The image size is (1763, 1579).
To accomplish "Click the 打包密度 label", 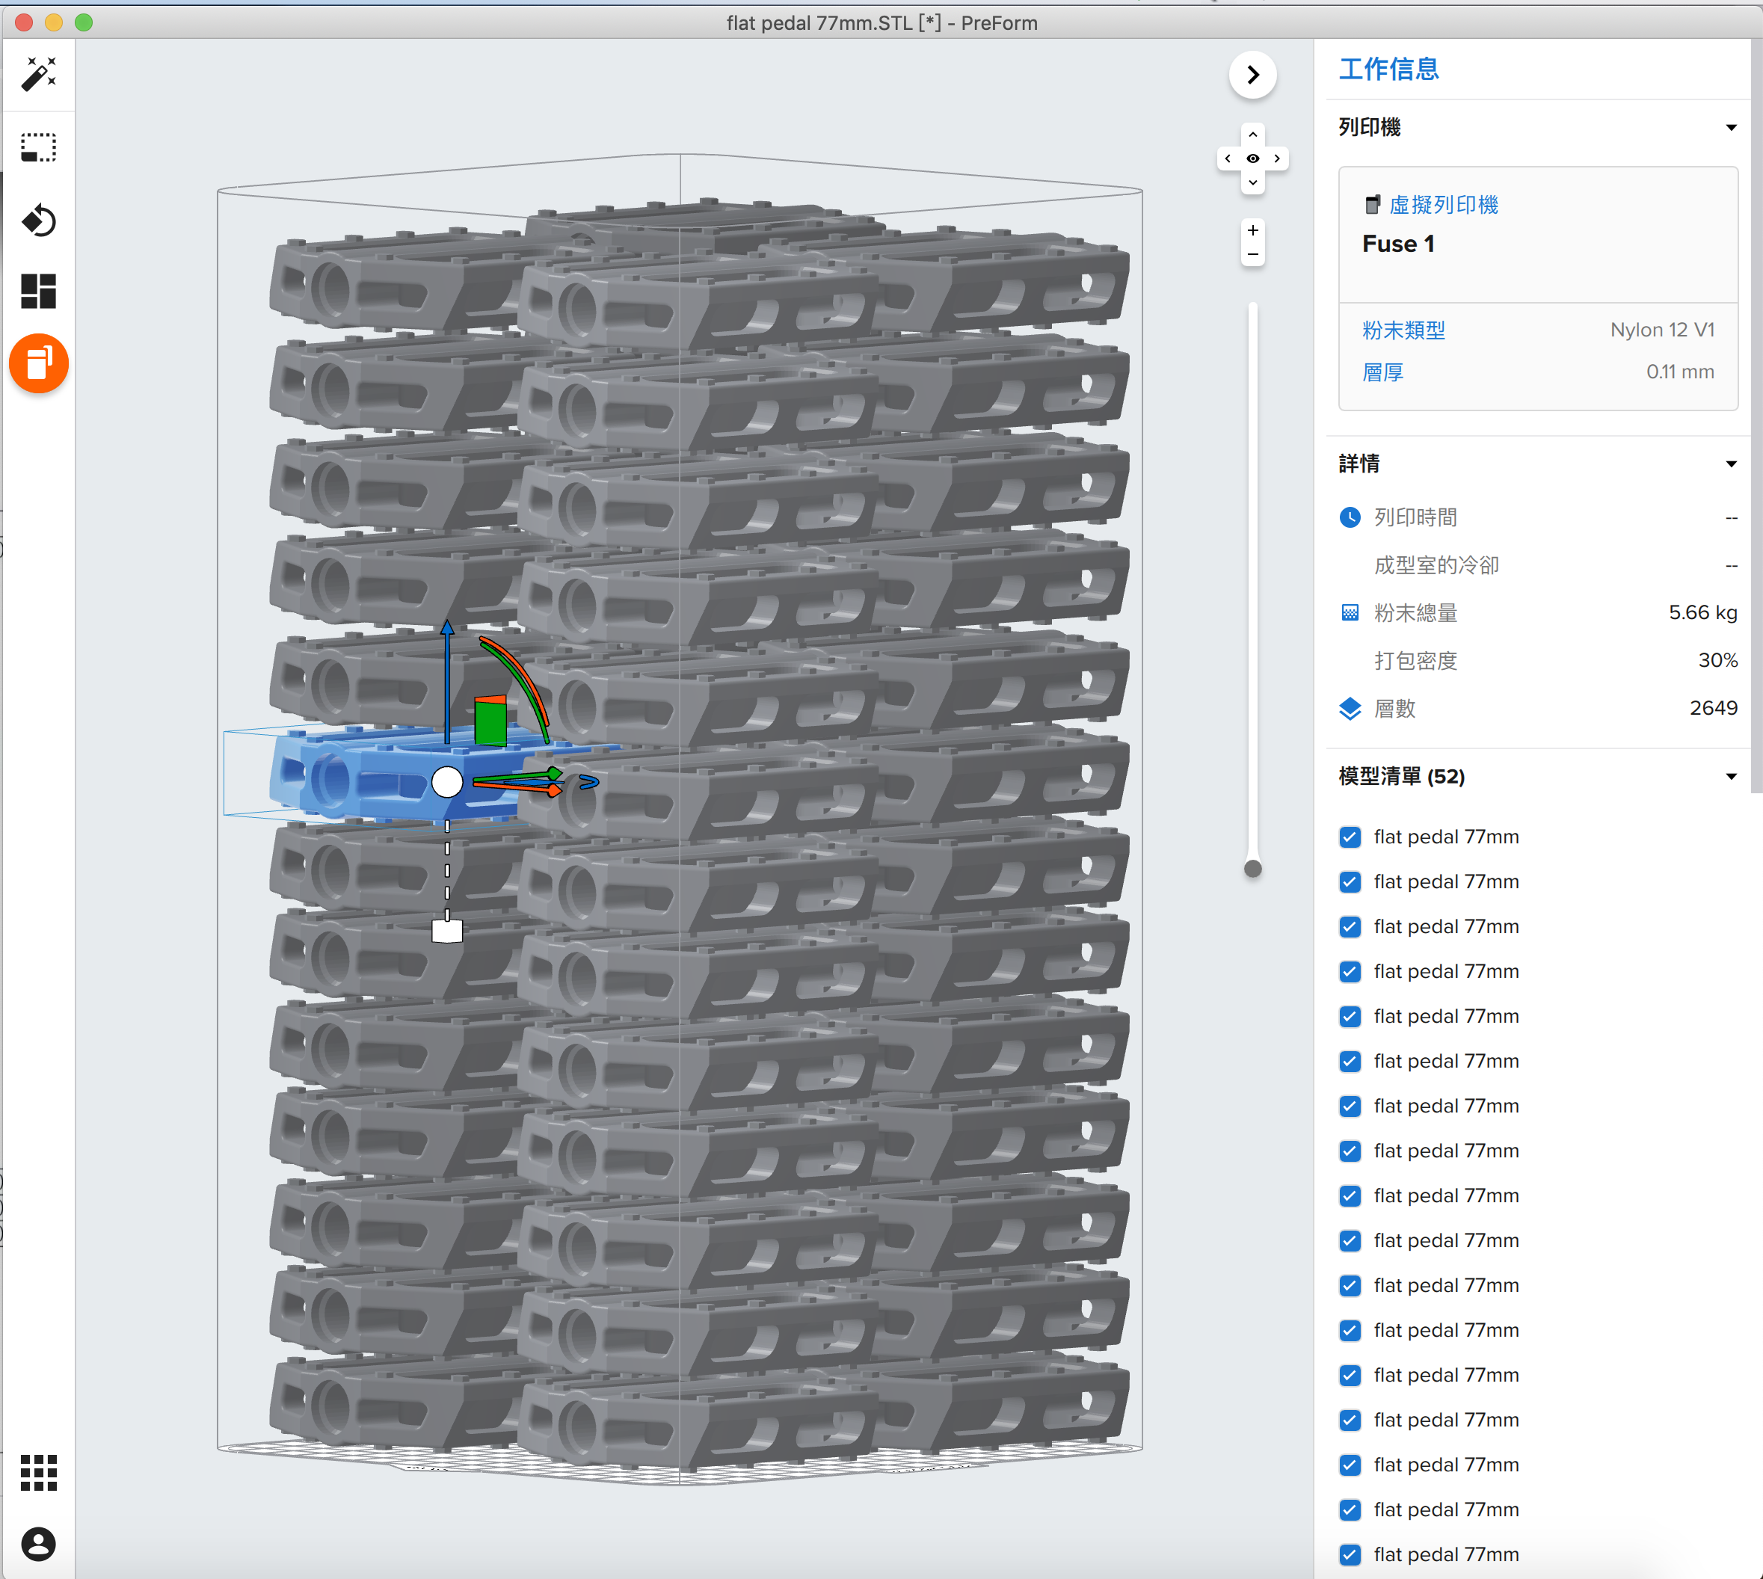I will [1416, 661].
